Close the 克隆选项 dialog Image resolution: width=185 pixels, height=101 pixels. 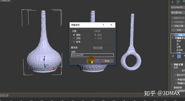click(111, 25)
